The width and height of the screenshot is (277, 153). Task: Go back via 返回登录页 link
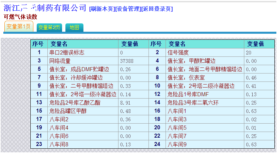pyautogui.click(x=157, y=9)
